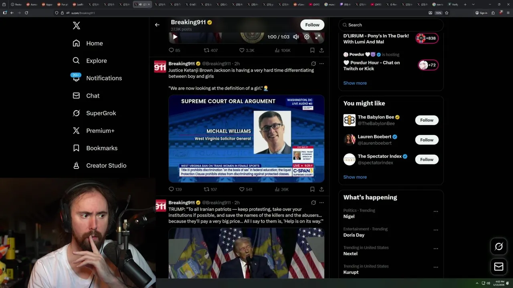Mute the video volume
The height and width of the screenshot is (288, 513).
coord(296,37)
